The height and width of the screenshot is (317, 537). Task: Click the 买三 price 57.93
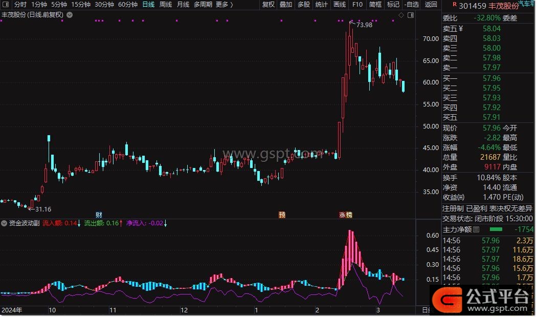(491, 98)
